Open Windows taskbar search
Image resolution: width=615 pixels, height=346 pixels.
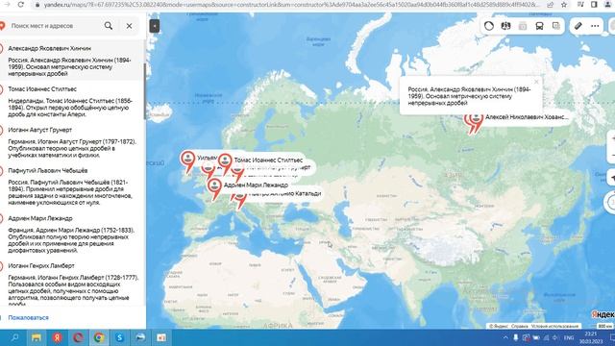(x=14, y=337)
